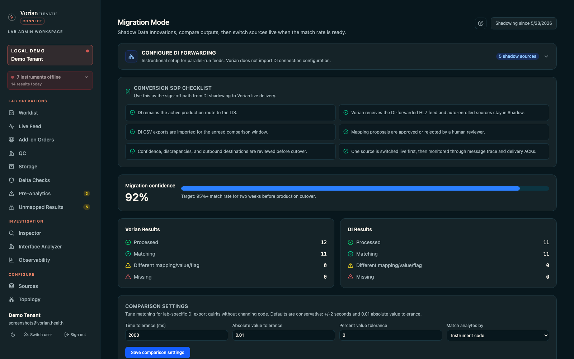
Task: Open the Delta Checks page
Action: pos(50,180)
